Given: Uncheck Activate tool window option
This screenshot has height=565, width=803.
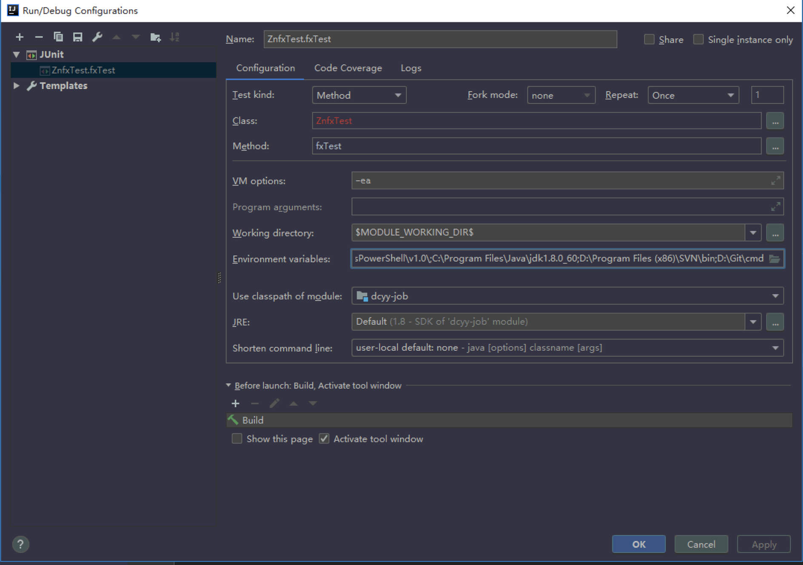Looking at the screenshot, I should pyautogui.click(x=324, y=439).
